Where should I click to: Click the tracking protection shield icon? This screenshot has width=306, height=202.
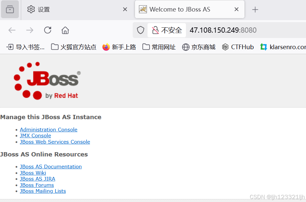[x=141, y=30]
